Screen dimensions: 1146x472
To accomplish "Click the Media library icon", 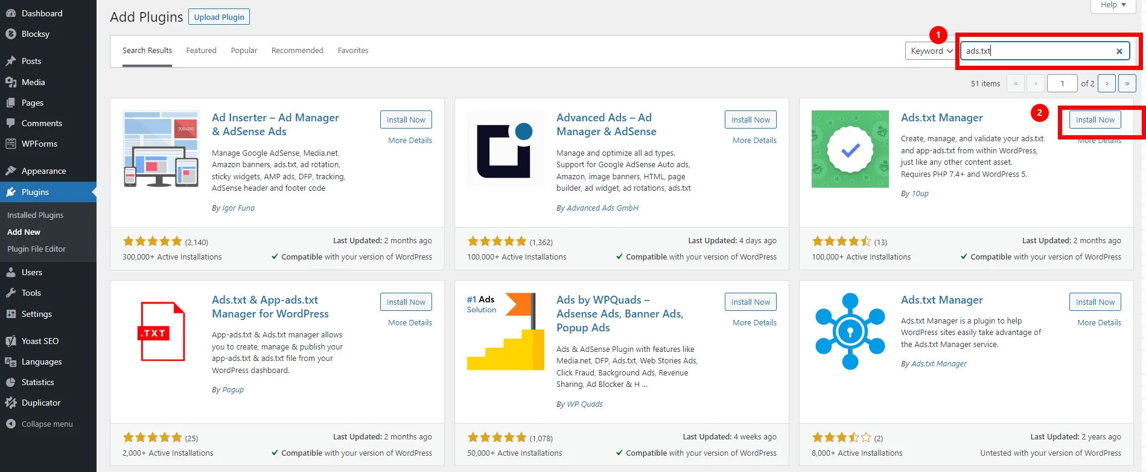I will coord(11,82).
